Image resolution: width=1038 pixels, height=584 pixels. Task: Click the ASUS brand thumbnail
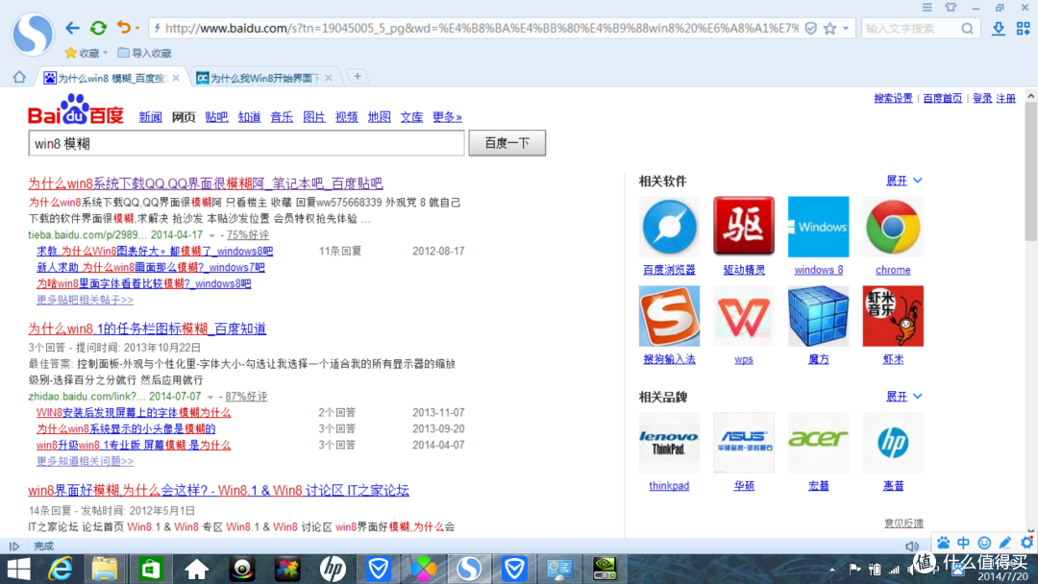[x=743, y=443]
